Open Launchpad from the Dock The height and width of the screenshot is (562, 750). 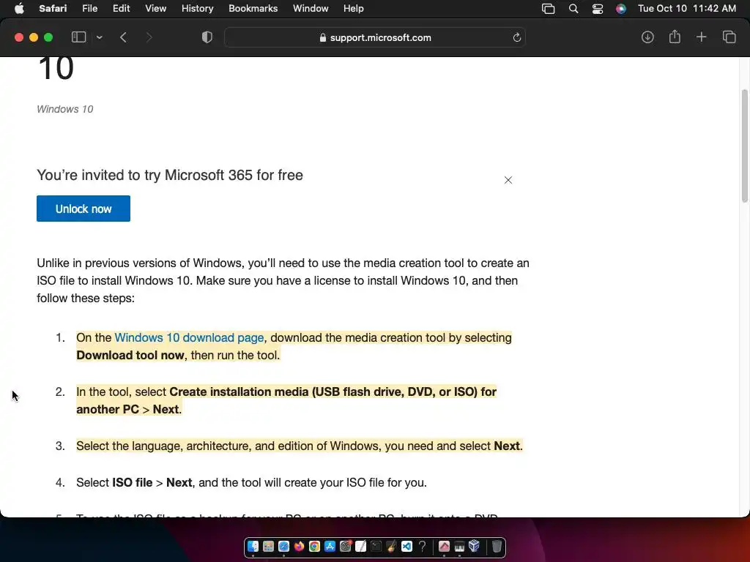pyautogui.click(x=268, y=546)
